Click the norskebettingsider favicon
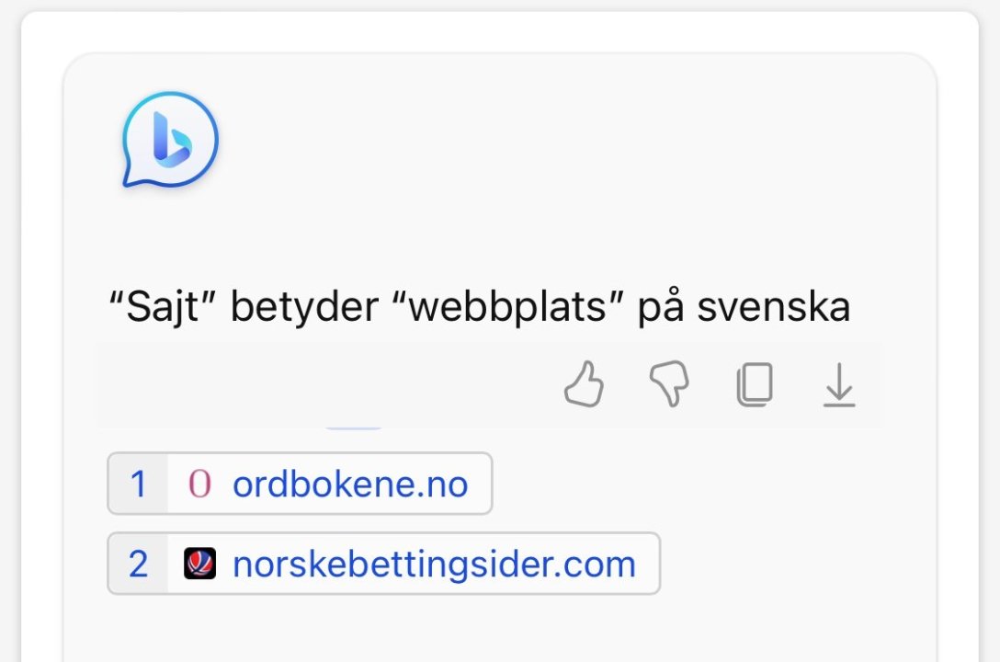1000x662 pixels. (199, 564)
